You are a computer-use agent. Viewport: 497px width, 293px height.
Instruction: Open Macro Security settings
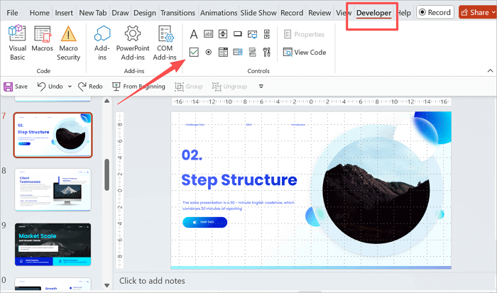[68, 43]
